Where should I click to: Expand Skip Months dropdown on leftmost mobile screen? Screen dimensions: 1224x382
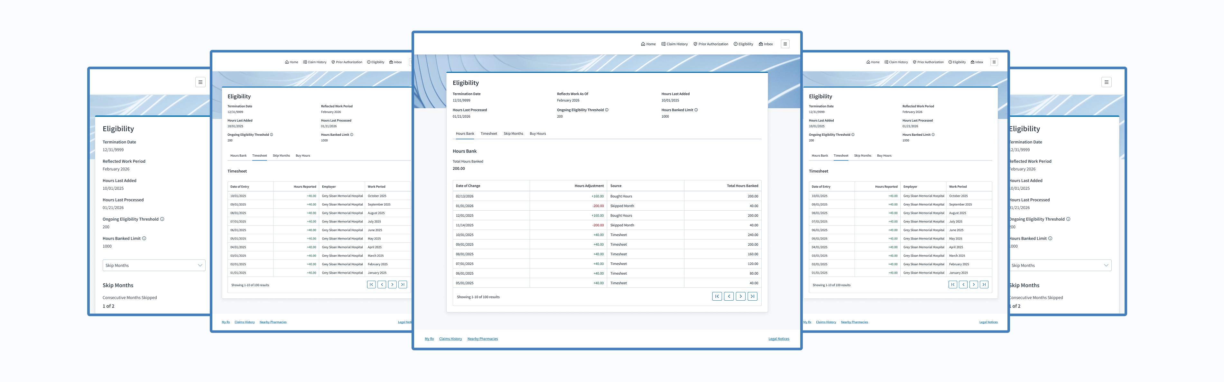point(154,266)
